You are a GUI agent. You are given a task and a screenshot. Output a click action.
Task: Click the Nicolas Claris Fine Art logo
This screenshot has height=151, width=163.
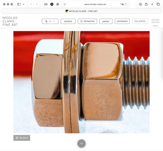click(x=10, y=21)
